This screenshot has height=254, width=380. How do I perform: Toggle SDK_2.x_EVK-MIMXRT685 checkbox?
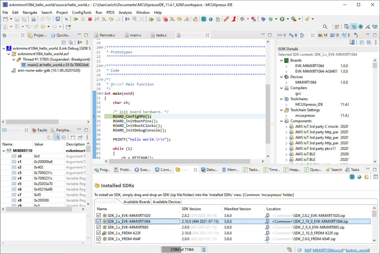(x=99, y=227)
